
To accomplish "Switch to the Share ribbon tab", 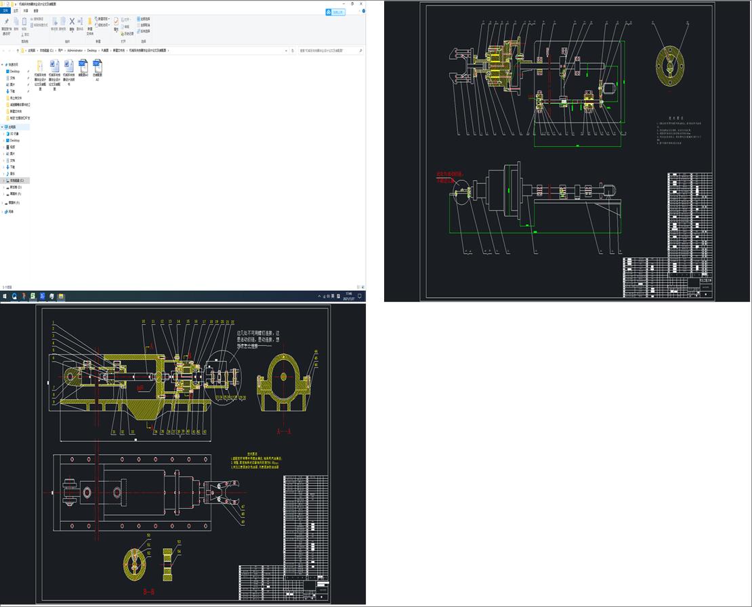I will click(x=26, y=11).
